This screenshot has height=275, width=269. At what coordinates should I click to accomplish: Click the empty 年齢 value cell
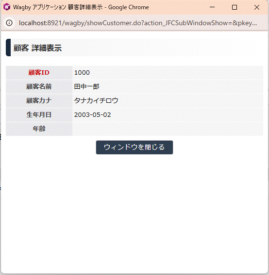coord(168,129)
